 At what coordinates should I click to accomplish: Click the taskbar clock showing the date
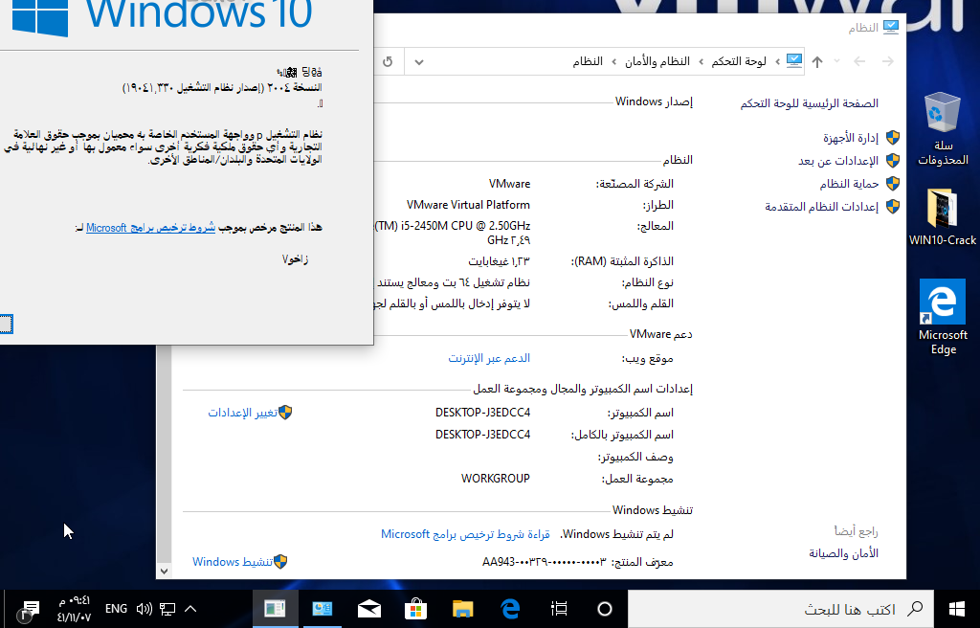click(x=74, y=609)
